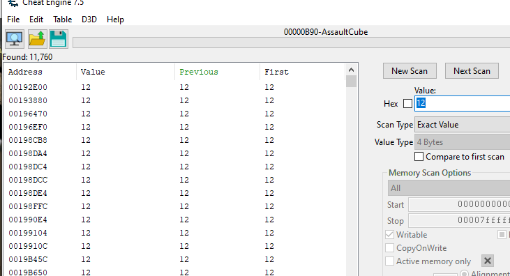510x276 pixels.
Task: Click the scan progress bar
Action: (x=291, y=43)
